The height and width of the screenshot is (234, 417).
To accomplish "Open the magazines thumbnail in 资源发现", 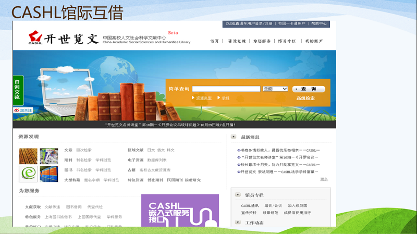I will 49,156.
